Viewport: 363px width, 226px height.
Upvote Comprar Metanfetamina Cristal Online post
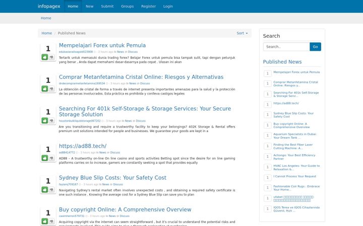point(45,89)
